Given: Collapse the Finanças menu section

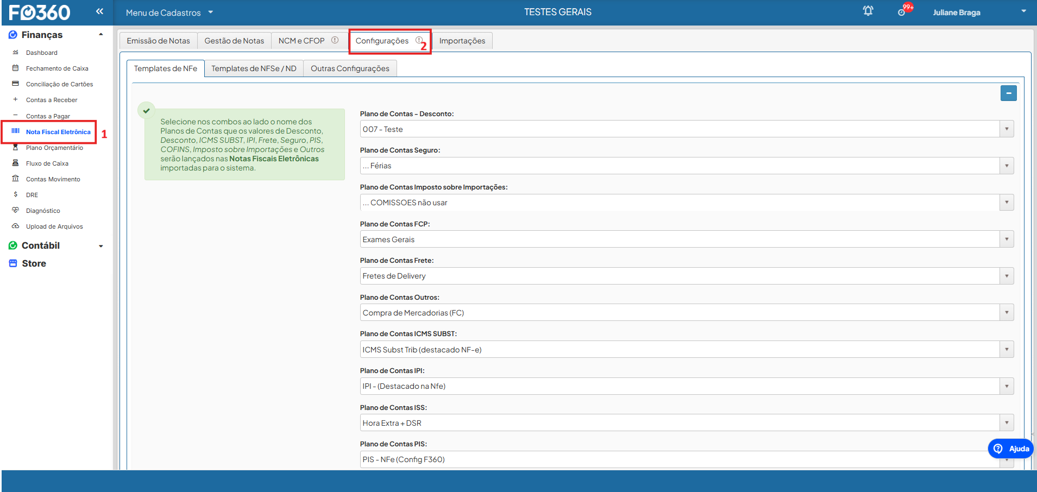Looking at the screenshot, I should click(x=101, y=35).
